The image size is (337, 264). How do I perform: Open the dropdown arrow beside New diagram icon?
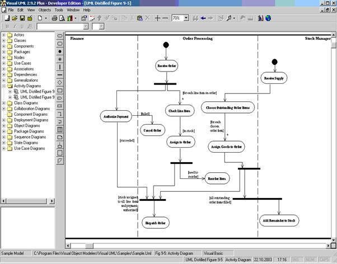point(45,18)
